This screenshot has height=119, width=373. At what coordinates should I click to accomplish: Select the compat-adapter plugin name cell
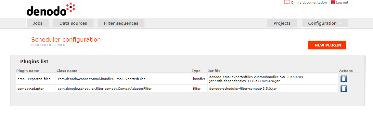click(36, 88)
